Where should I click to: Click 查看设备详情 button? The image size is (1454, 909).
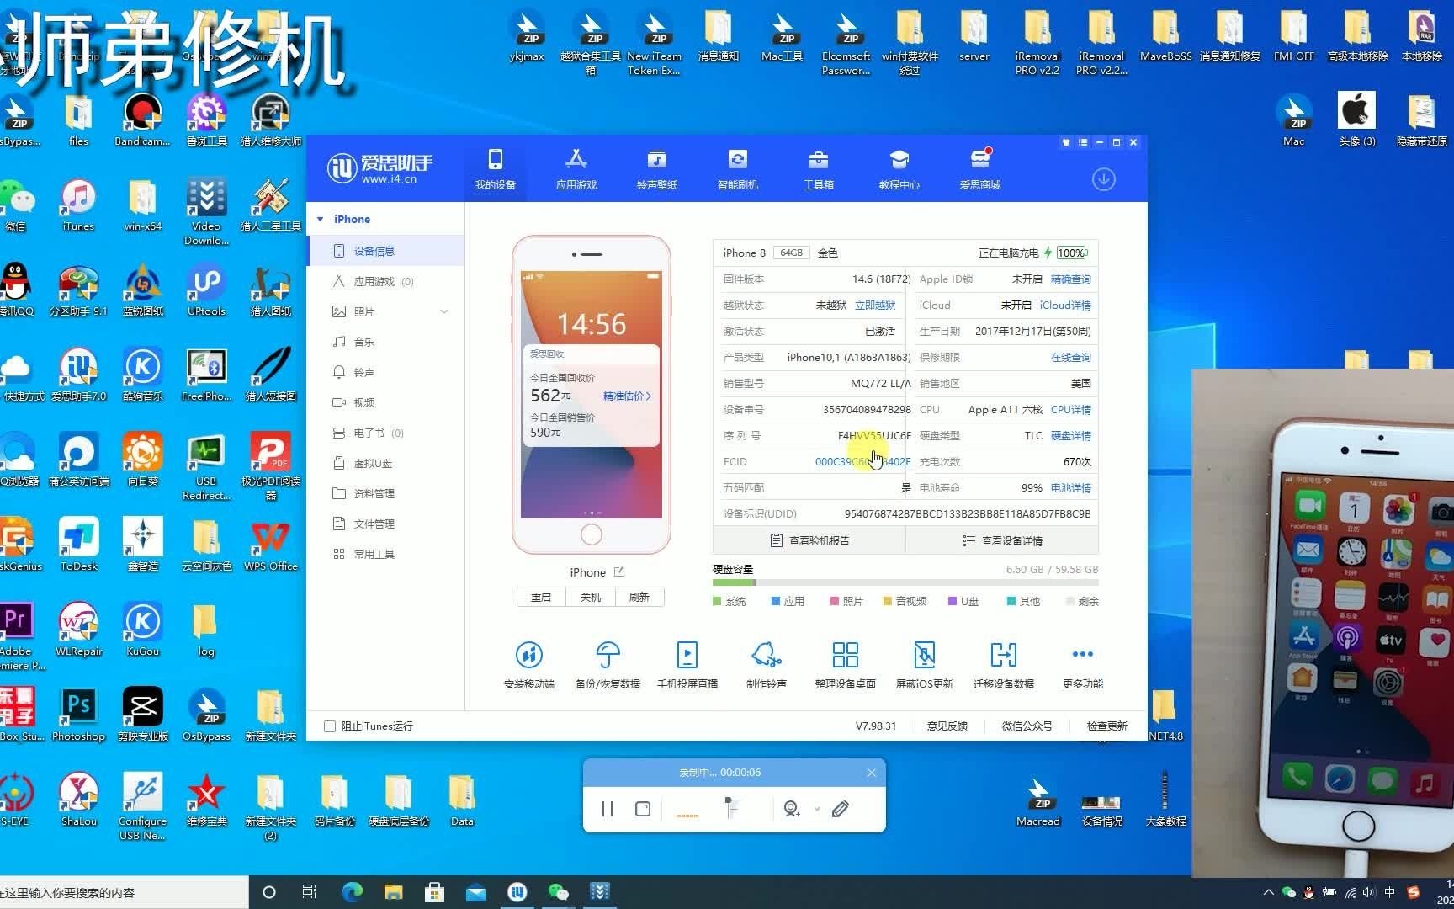(x=1002, y=540)
